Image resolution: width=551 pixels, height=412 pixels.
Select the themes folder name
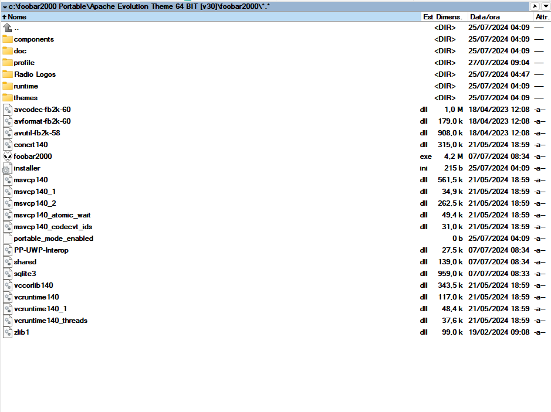pyautogui.click(x=26, y=98)
